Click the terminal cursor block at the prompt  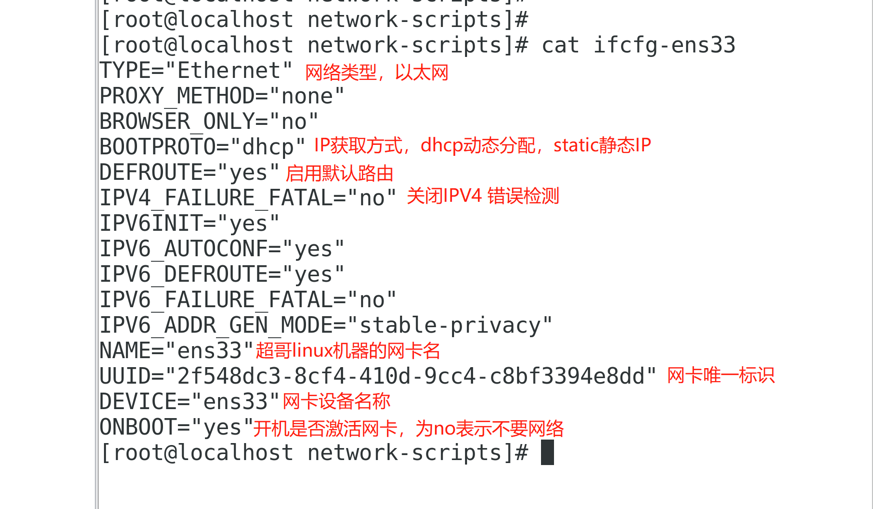(547, 453)
